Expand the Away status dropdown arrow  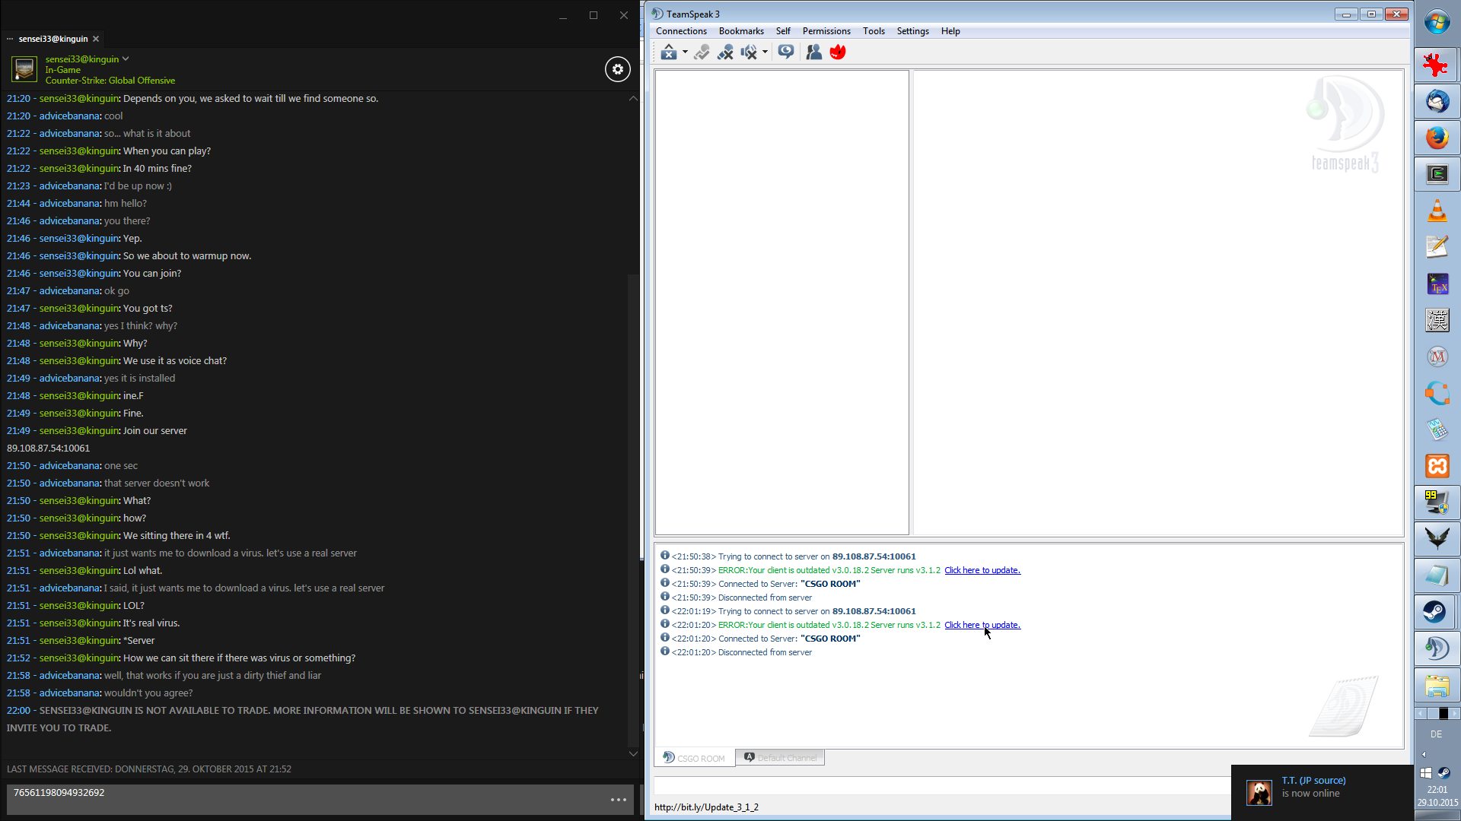[685, 52]
